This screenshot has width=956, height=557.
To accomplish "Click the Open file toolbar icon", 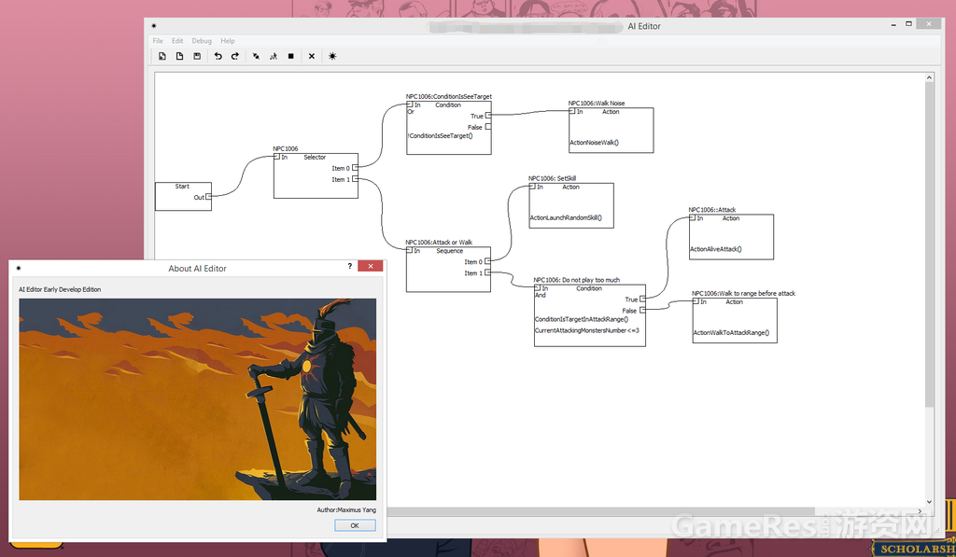I will click(162, 56).
